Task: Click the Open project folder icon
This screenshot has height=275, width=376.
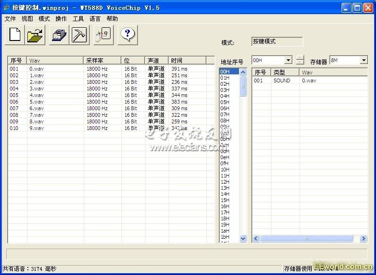Action: 35,35
